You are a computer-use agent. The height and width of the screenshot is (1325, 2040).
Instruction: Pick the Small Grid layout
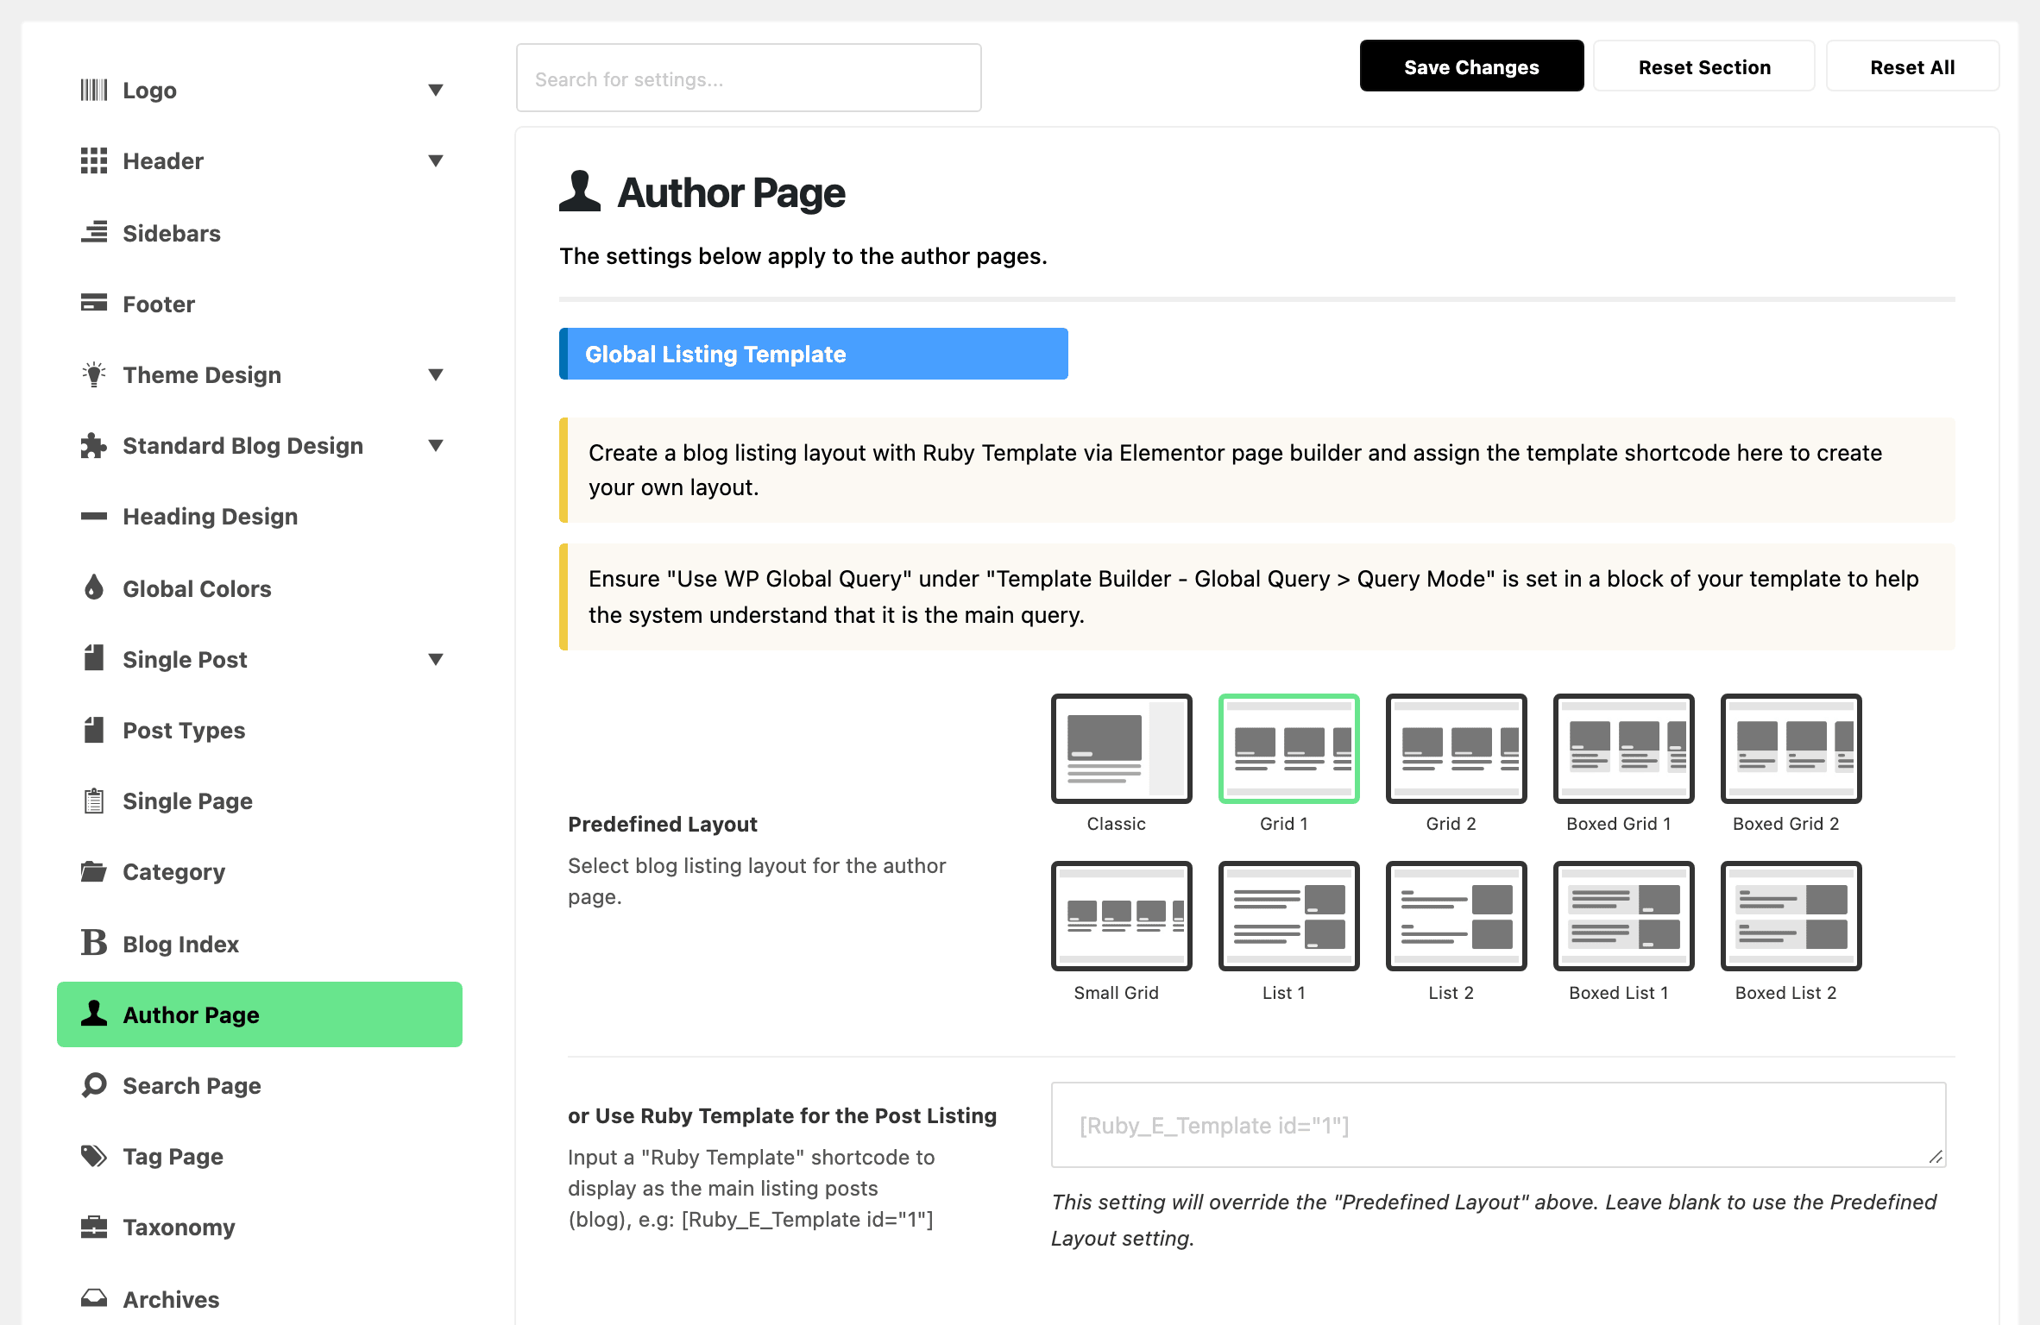1121,916
